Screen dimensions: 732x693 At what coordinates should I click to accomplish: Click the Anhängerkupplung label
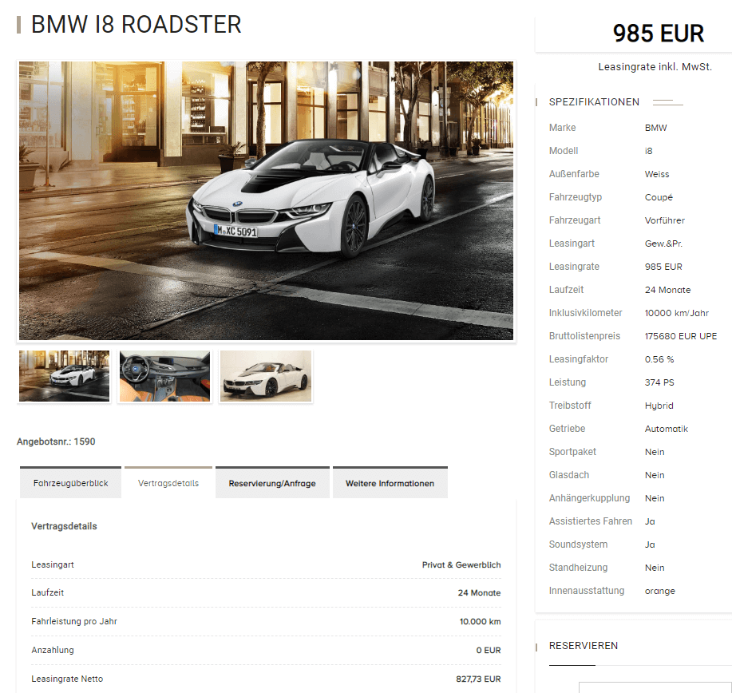click(x=589, y=498)
